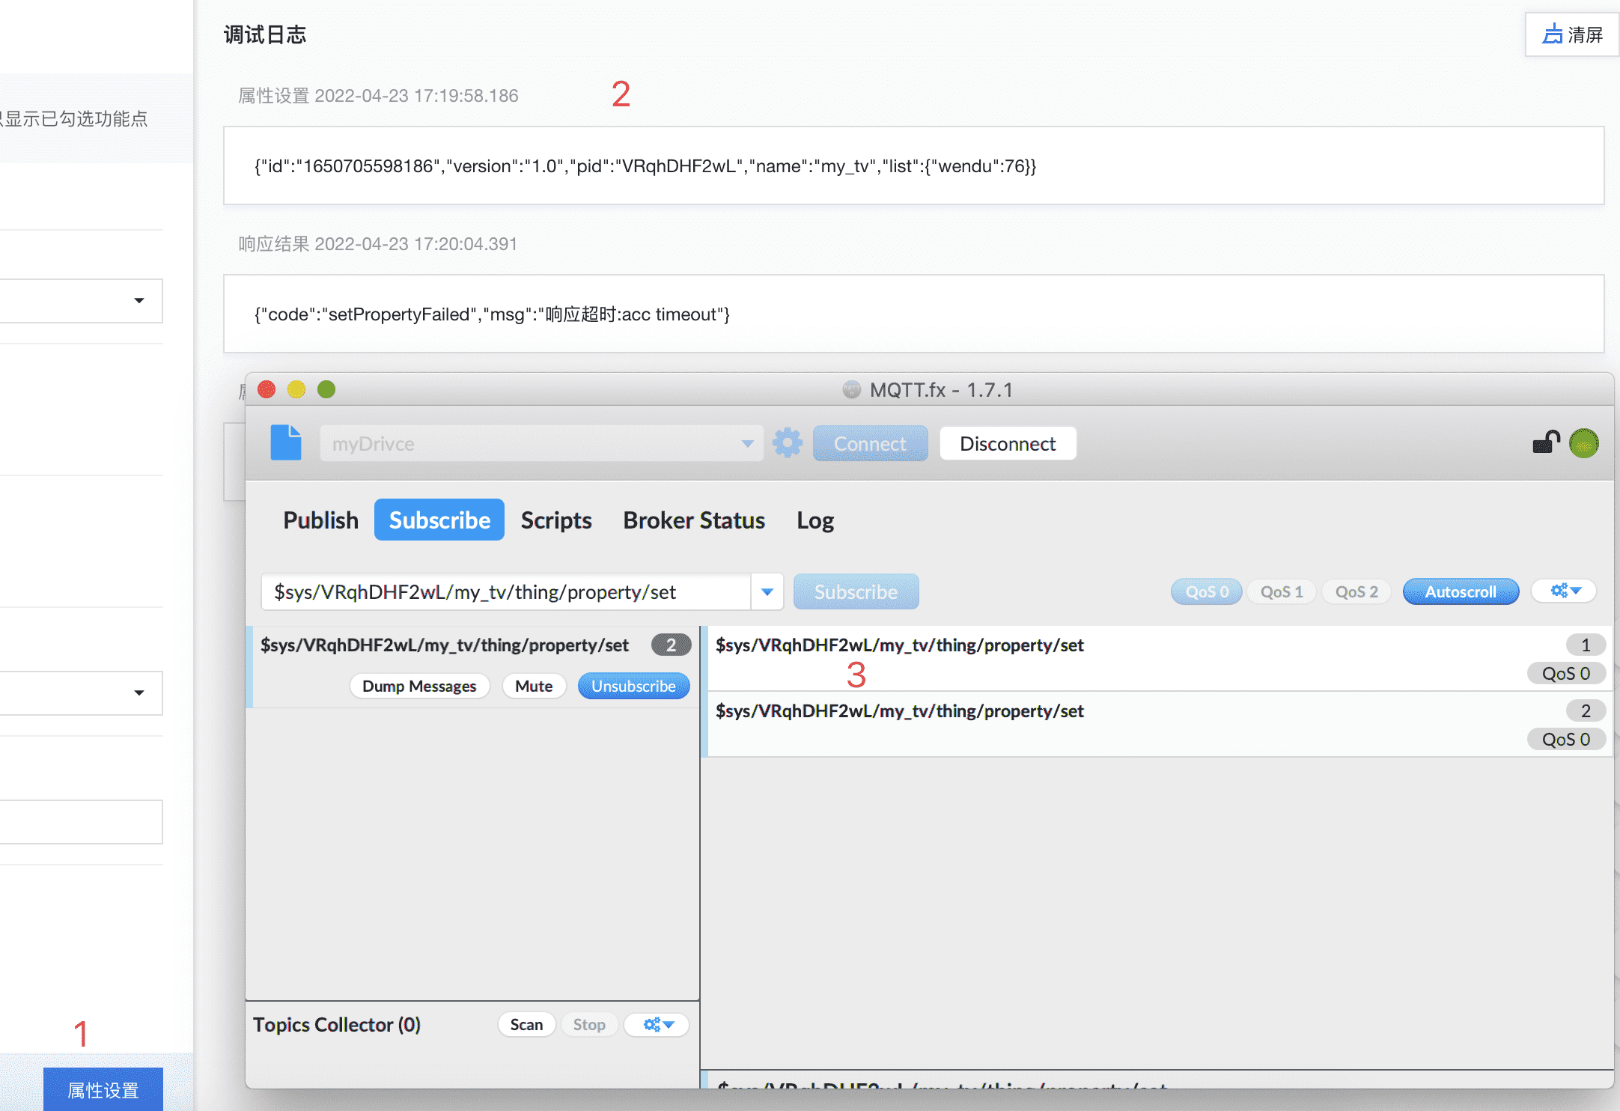Open the lower dropdown in the left panel
Screen dimensions: 1620x1111
[81, 693]
